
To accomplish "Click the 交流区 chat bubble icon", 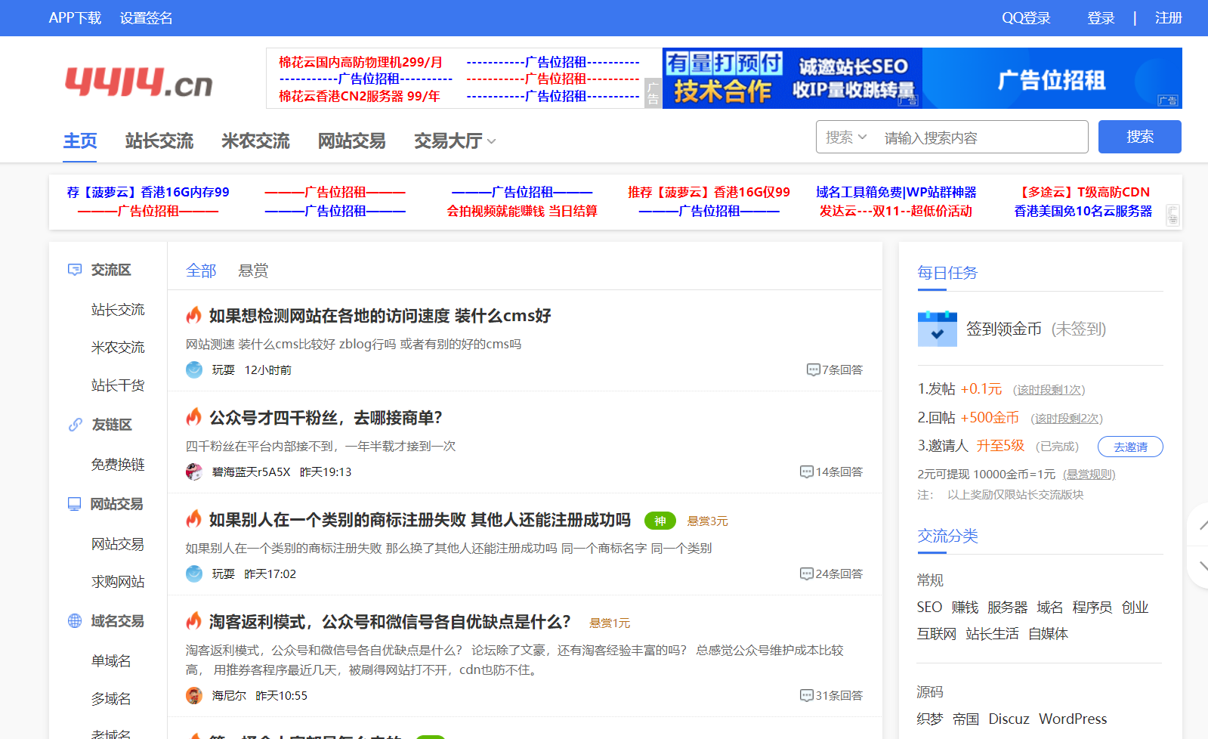I will tap(75, 270).
